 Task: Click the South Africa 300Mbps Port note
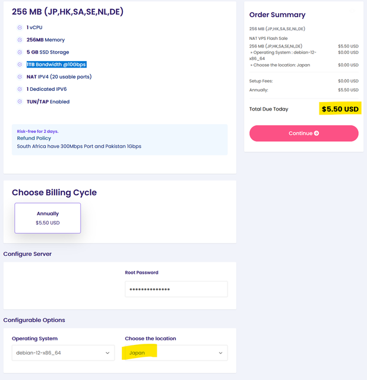tap(79, 147)
